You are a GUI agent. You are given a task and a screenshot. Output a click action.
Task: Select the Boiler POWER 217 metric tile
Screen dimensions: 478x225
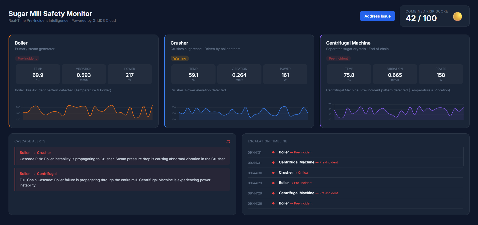[x=129, y=74]
